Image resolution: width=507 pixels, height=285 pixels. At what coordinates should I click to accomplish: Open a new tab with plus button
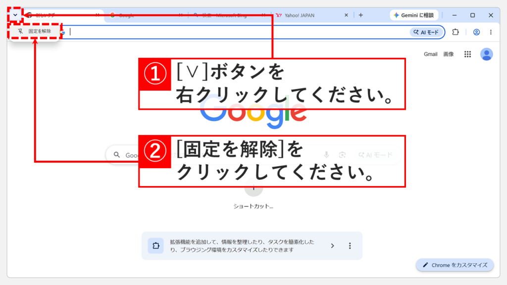click(361, 15)
